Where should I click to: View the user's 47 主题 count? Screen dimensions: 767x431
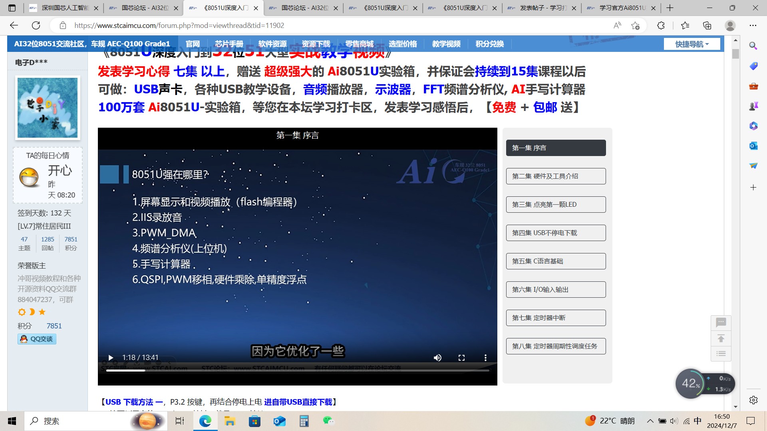pos(24,243)
